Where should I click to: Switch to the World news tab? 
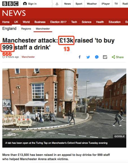click(26, 22)
